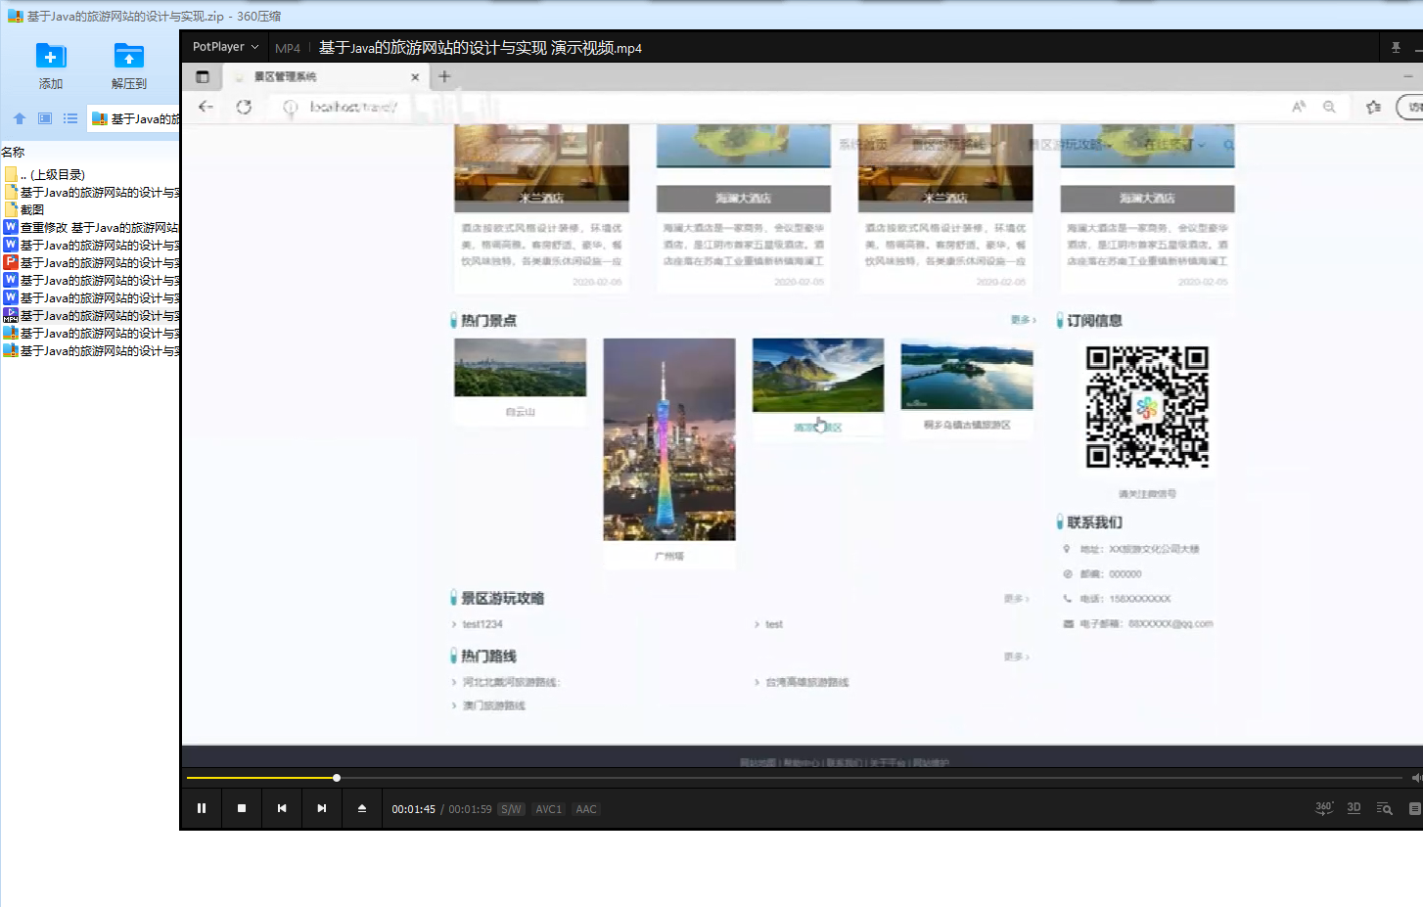Click the QR code under 订阅信息

[x=1147, y=407]
